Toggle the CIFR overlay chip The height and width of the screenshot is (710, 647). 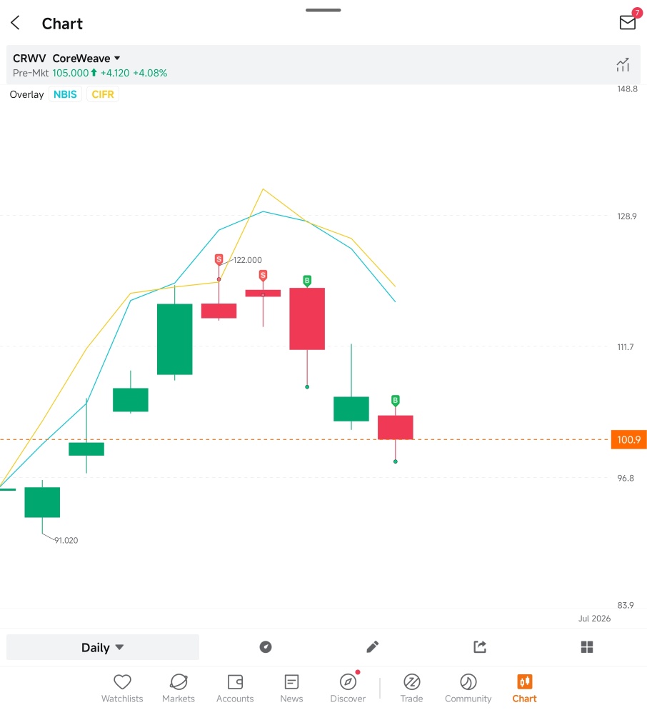click(103, 94)
